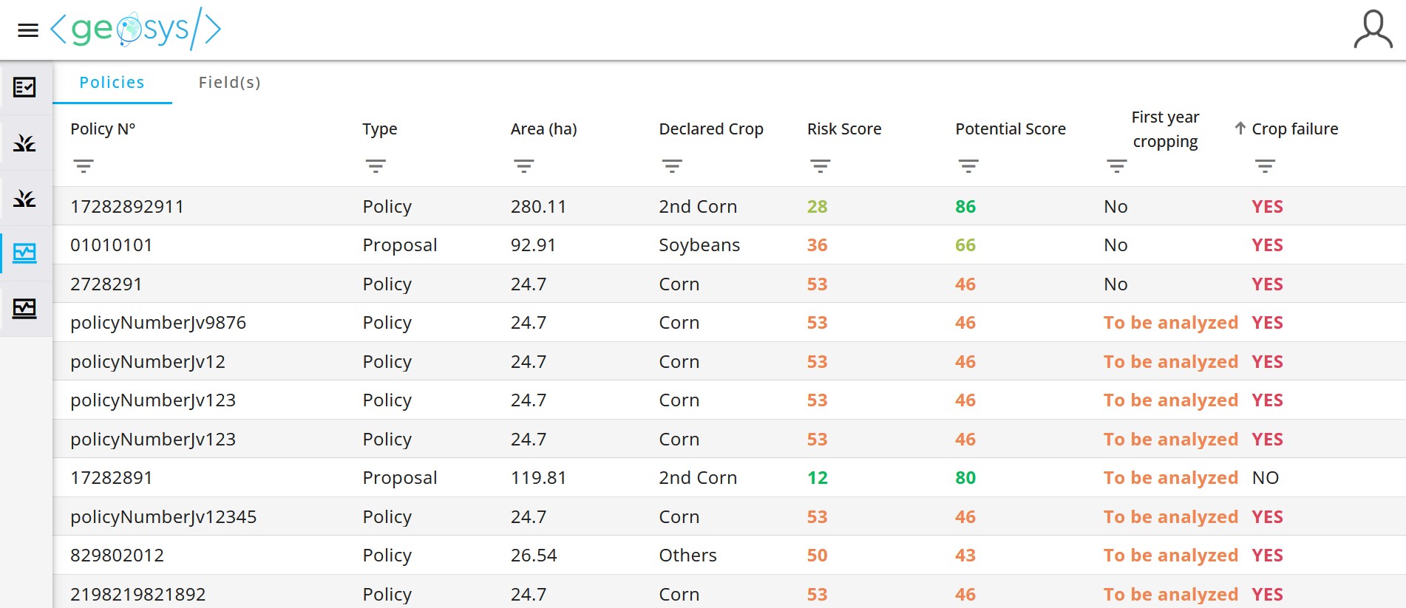Screen dimensions: 1406x608
Task: Open the checklist icon in sidebar
Action: 24,87
